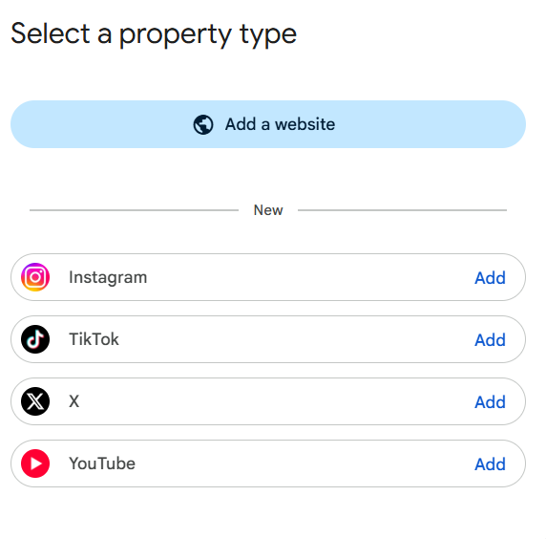This screenshot has height=539, width=546.
Task: Select the TikTok label text
Action: [x=94, y=339]
